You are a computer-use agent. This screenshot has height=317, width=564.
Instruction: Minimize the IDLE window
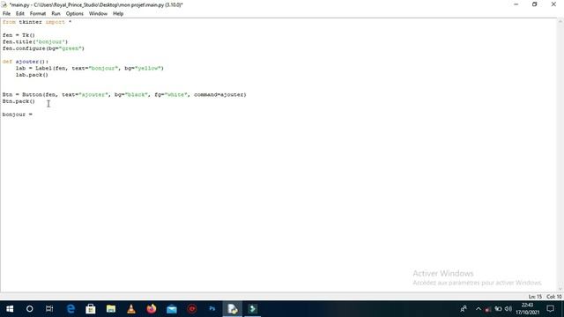pyautogui.click(x=516, y=4)
